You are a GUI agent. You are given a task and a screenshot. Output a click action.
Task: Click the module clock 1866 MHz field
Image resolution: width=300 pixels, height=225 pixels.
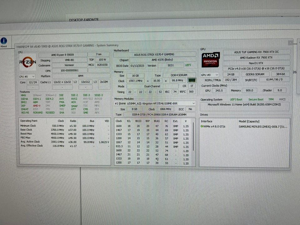point(166,109)
